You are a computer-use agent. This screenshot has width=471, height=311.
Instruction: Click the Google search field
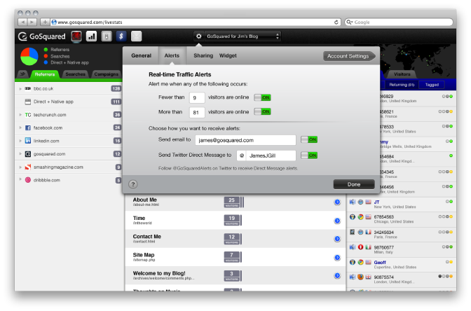click(399, 22)
